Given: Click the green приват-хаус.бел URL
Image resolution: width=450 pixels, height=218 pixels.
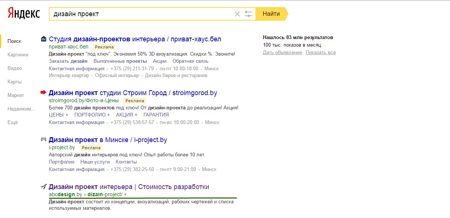Looking at the screenshot, I should (69, 47).
